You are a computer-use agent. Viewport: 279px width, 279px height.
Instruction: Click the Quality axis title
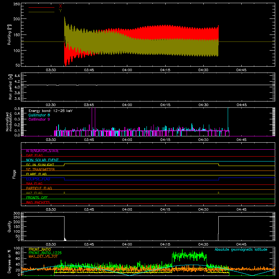[9, 226]
